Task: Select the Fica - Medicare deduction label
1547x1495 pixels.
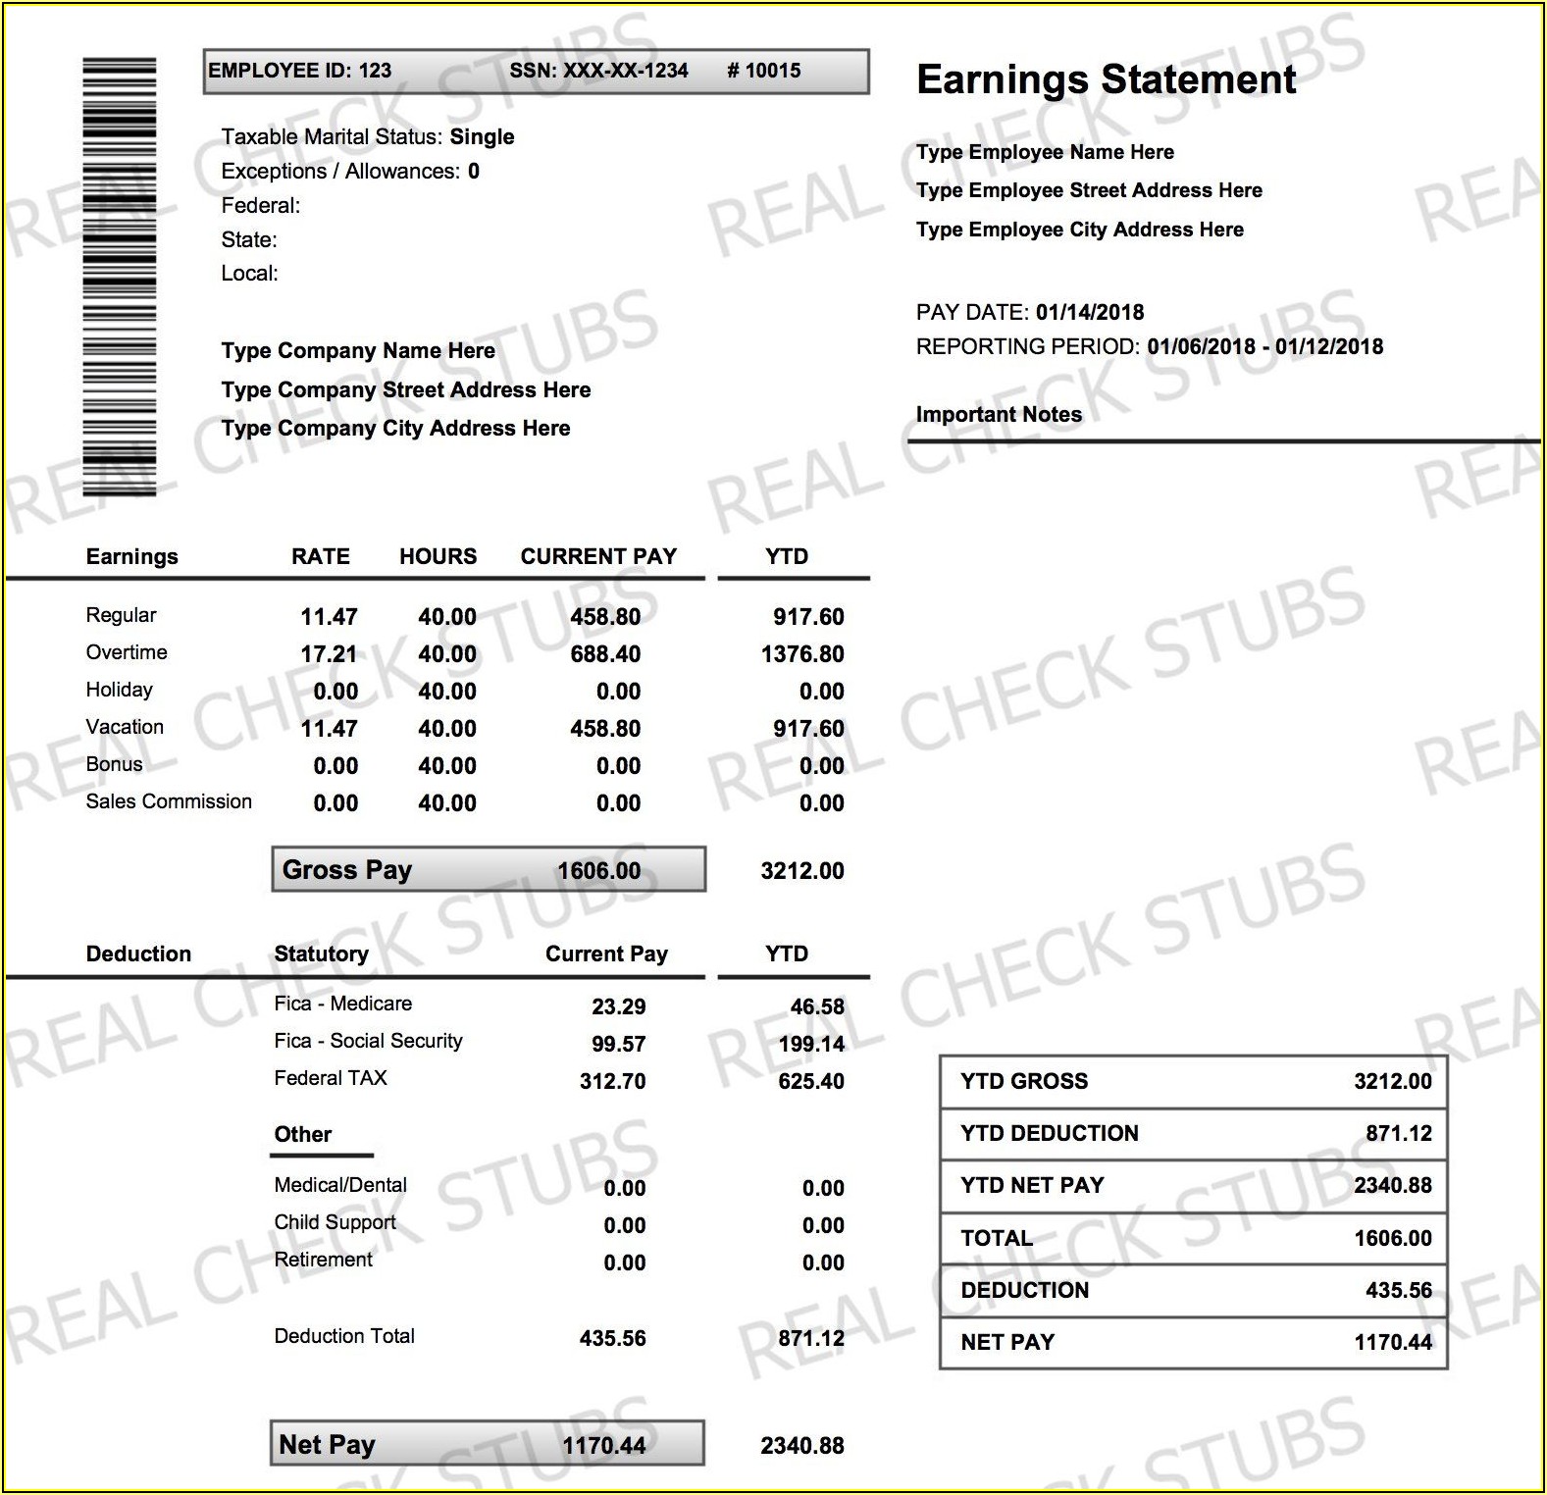Action: pos(342,1004)
